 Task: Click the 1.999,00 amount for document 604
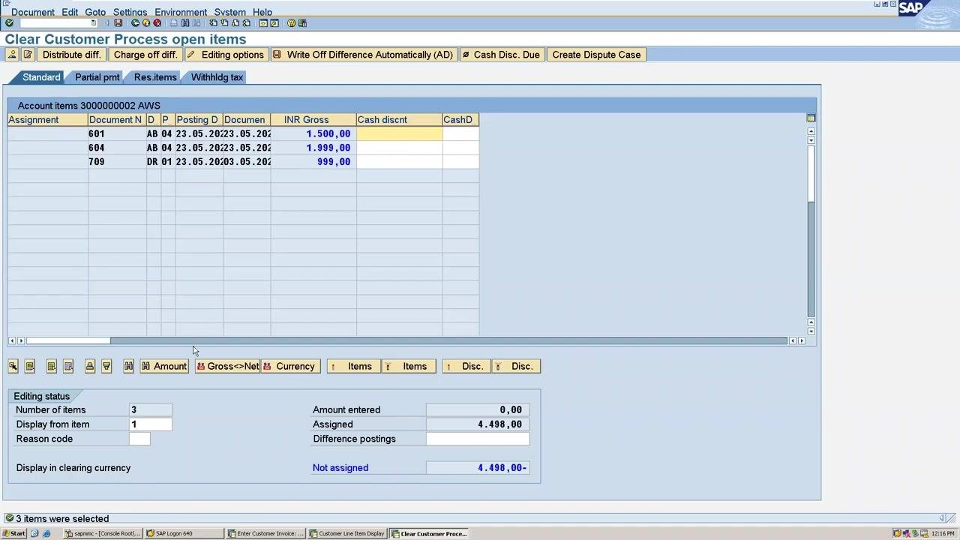coord(328,148)
